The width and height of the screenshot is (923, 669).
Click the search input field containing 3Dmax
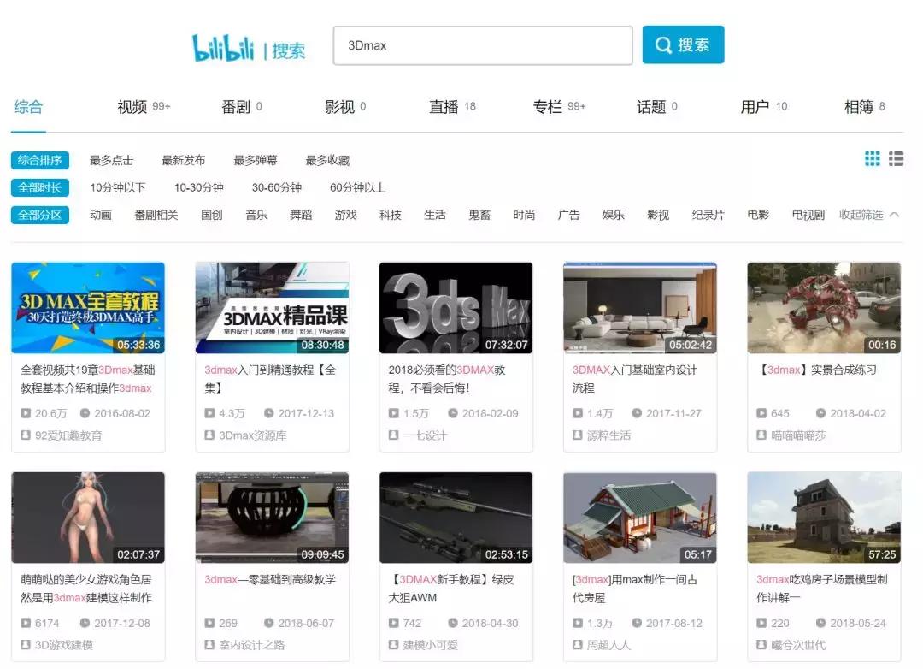[483, 45]
